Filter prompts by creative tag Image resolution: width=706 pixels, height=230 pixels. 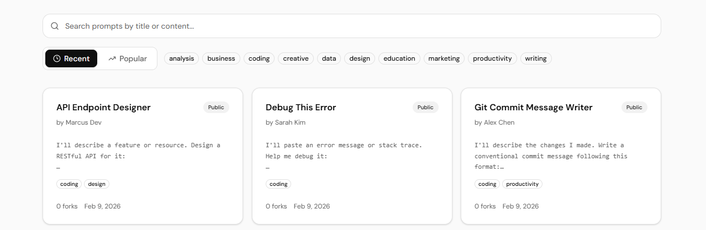[296, 58]
